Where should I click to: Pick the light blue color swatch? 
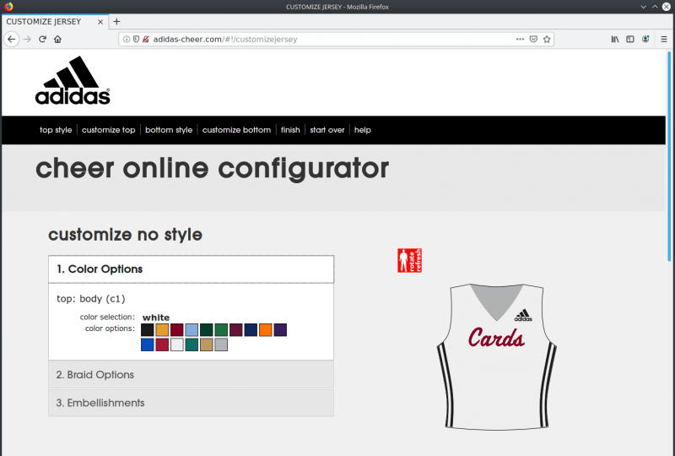tap(192, 330)
